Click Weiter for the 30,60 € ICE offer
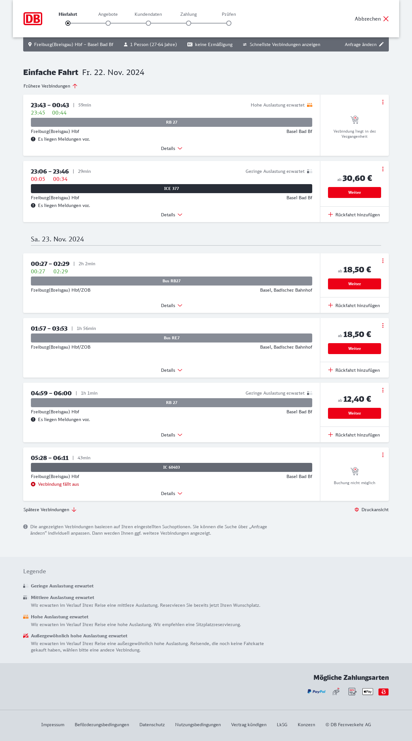 [354, 192]
